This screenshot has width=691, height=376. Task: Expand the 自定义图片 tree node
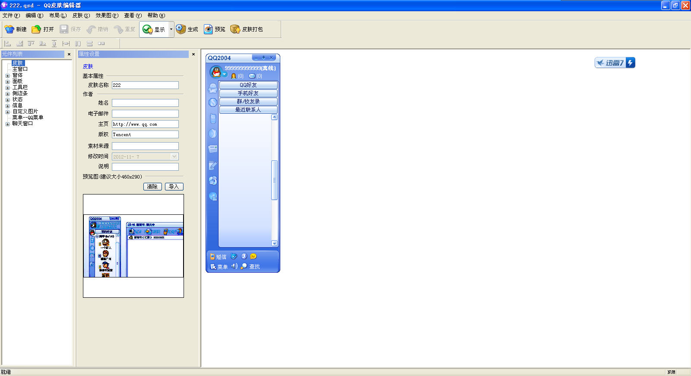7,112
